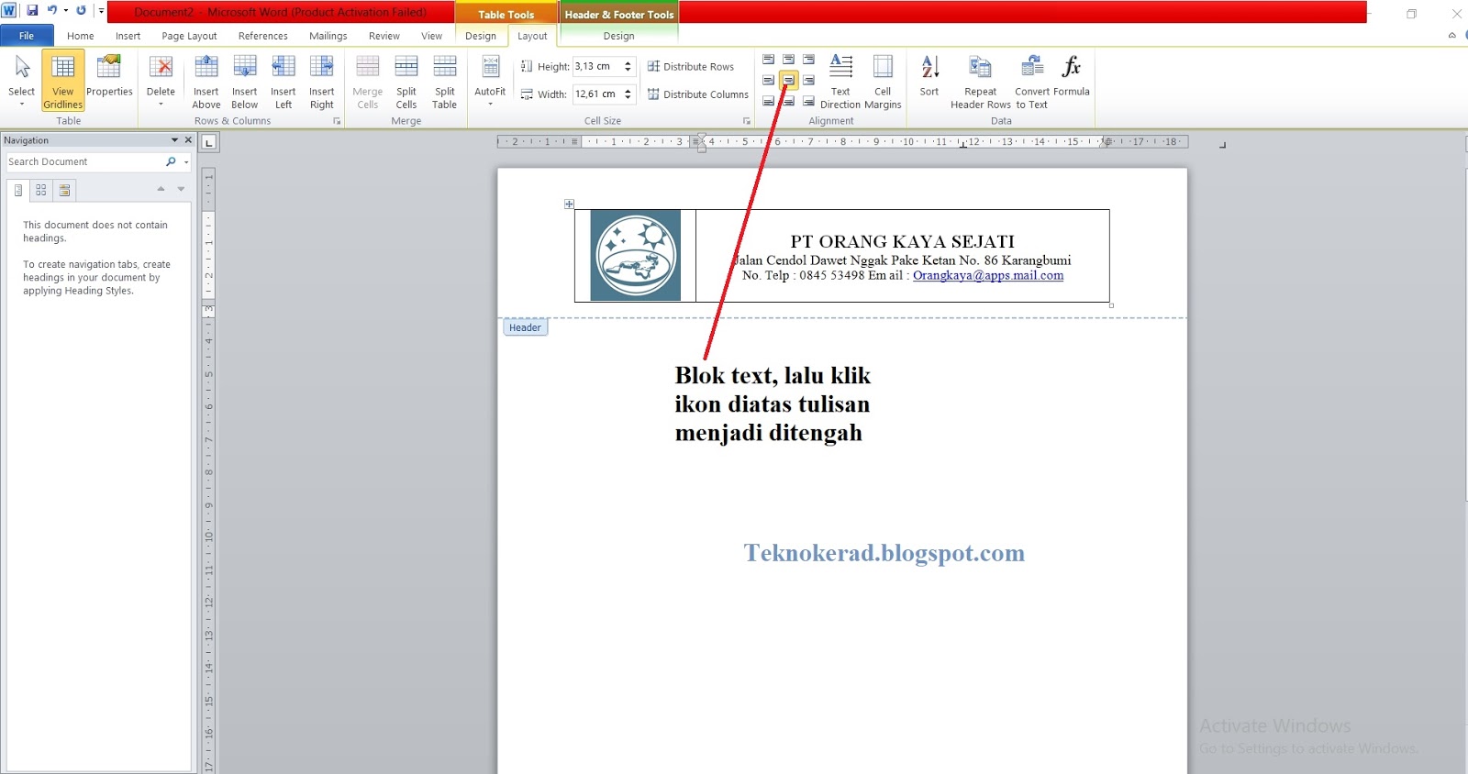Click Distribute Rows

[691, 66]
